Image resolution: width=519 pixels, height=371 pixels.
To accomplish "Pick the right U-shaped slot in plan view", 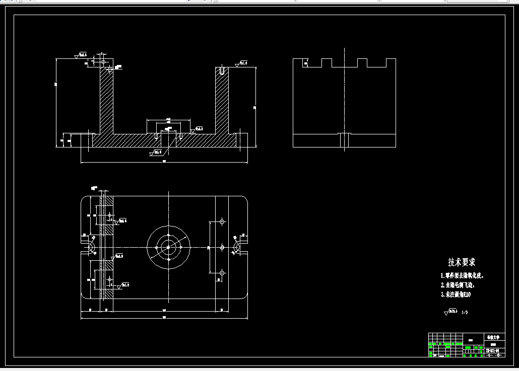I will 240,247.
